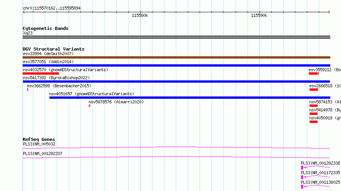Select the Xq23 band label
Viewport: 341px width, 191px height.
[28, 33]
